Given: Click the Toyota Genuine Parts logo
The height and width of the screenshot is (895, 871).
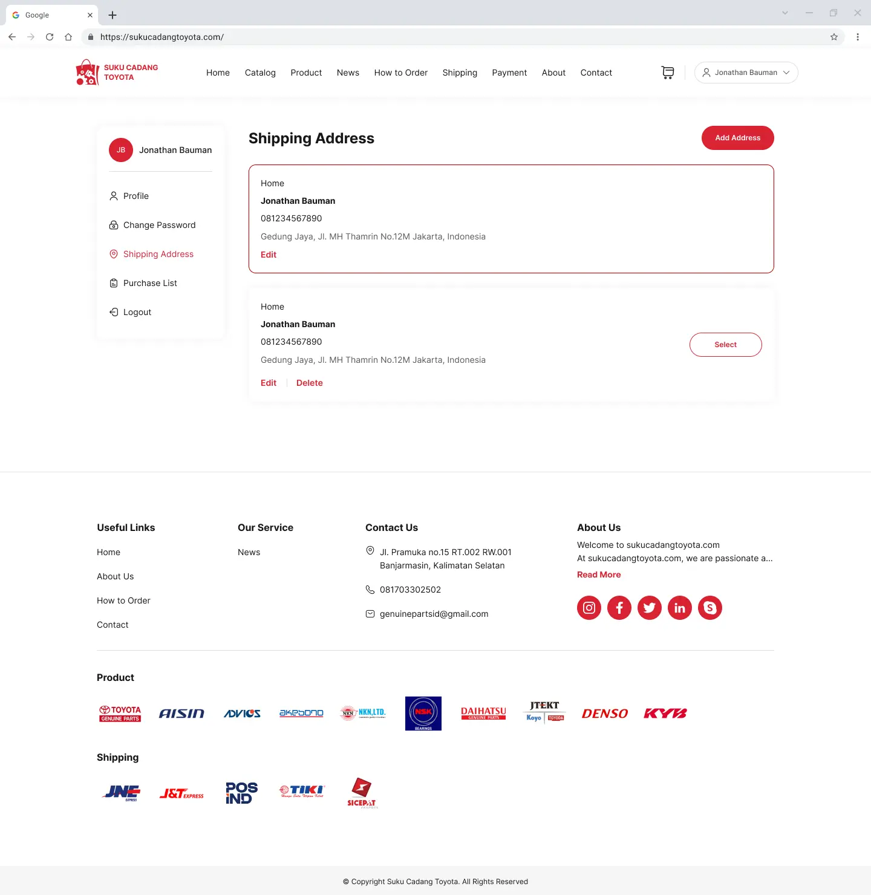Looking at the screenshot, I should click(120, 714).
